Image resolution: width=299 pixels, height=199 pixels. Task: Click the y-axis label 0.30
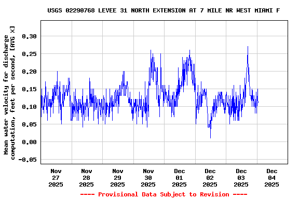tap(29, 36)
